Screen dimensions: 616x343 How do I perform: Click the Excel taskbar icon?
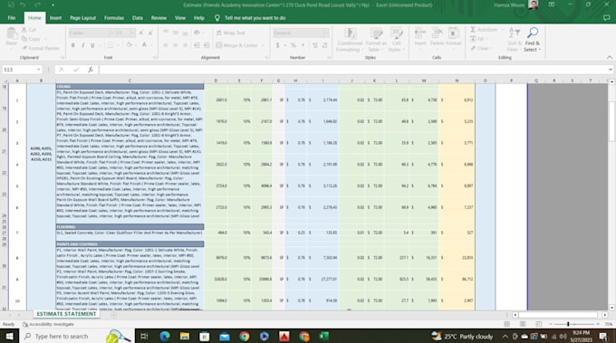pyautogui.click(x=323, y=337)
